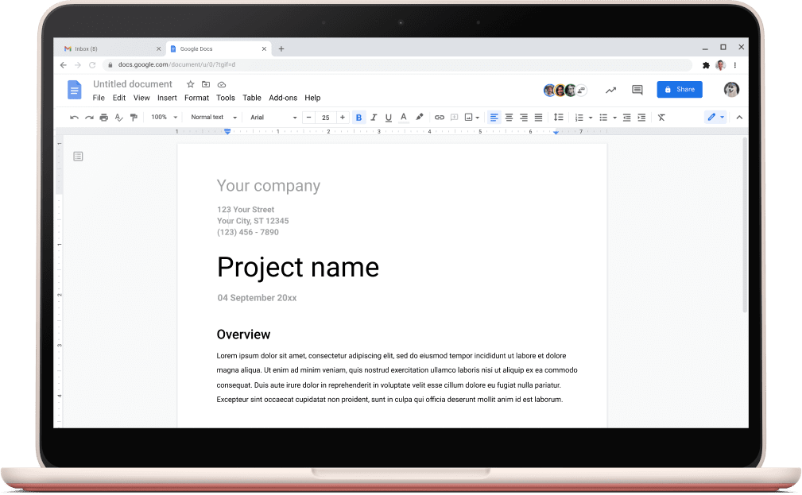The image size is (802, 495).
Task: Select the Print icon
Action: (x=103, y=117)
